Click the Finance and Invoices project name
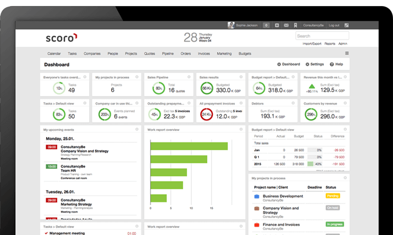 281,225
